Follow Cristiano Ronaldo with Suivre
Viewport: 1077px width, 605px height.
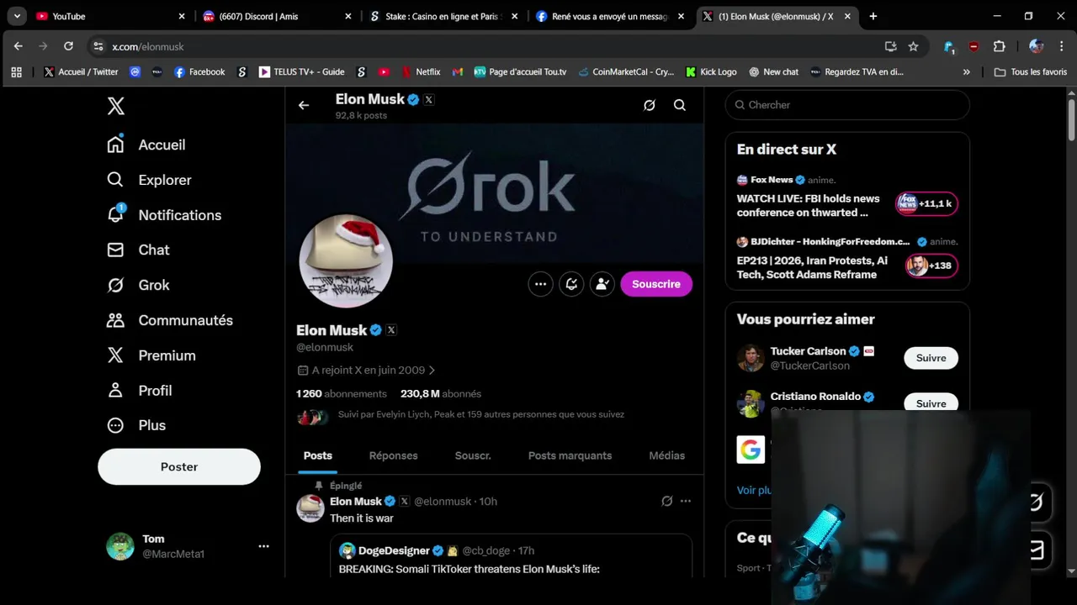pos(931,402)
